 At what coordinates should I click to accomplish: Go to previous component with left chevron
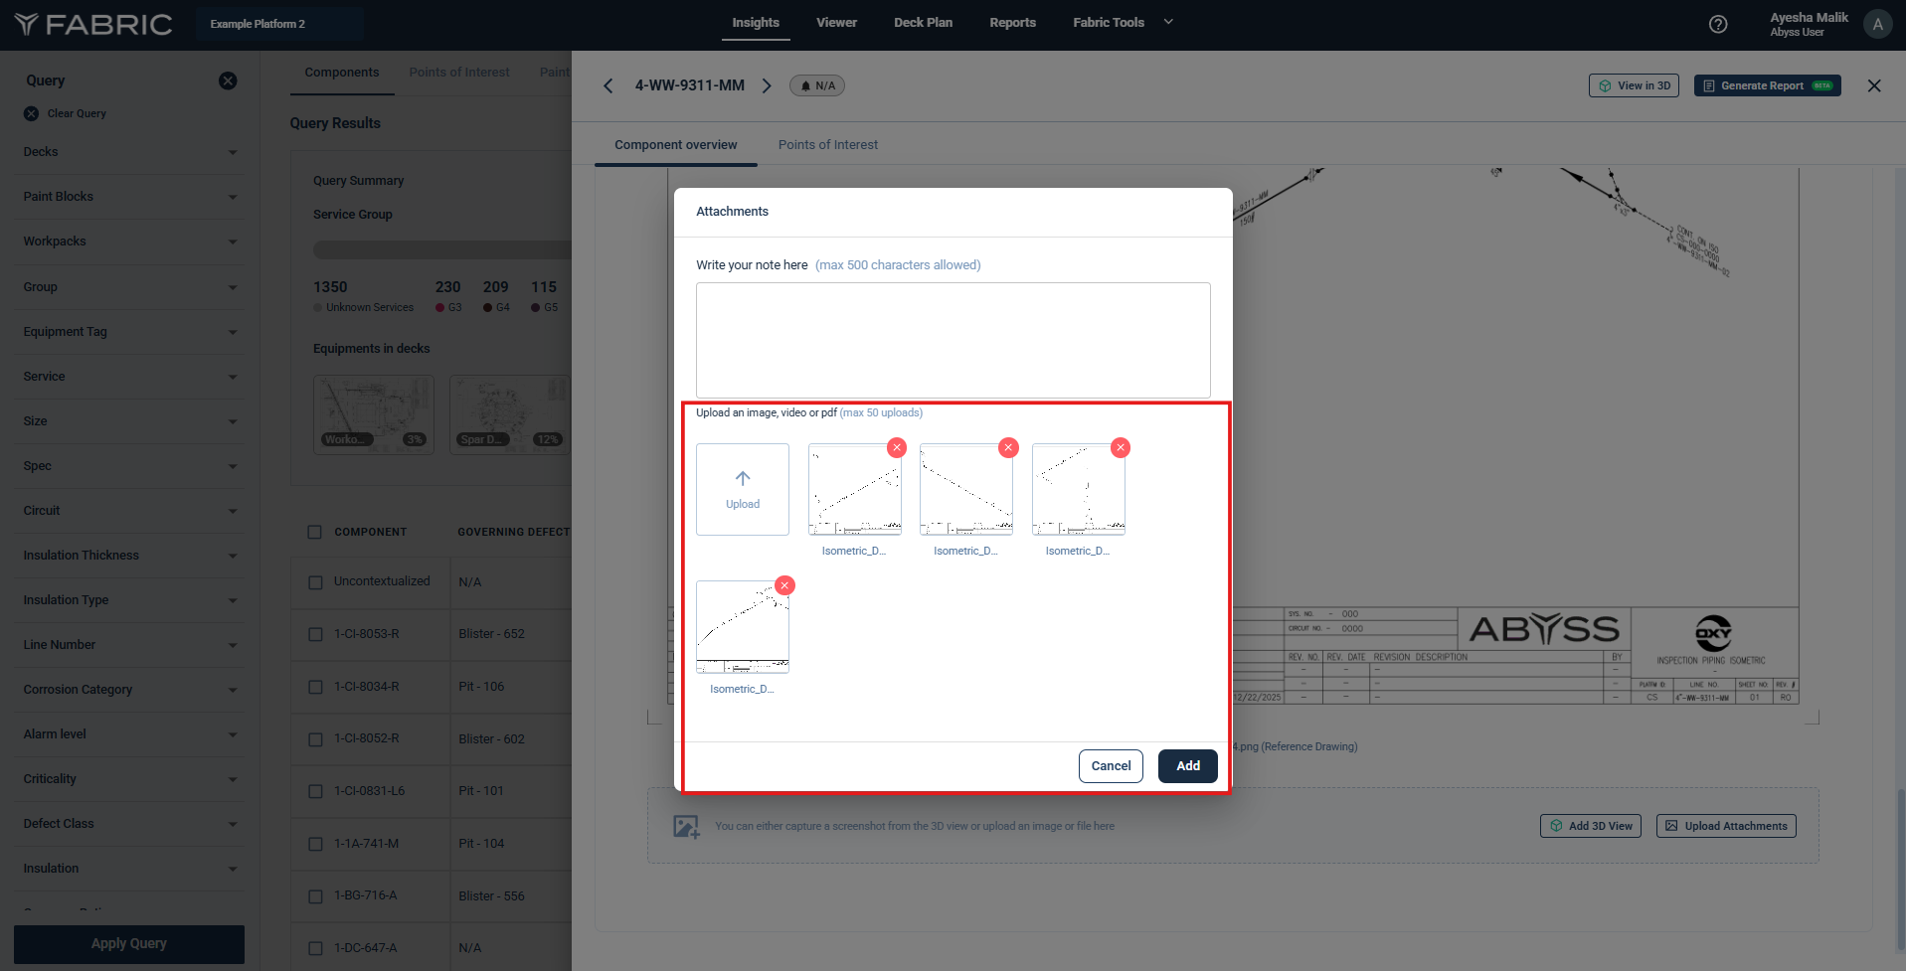coord(608,85)
